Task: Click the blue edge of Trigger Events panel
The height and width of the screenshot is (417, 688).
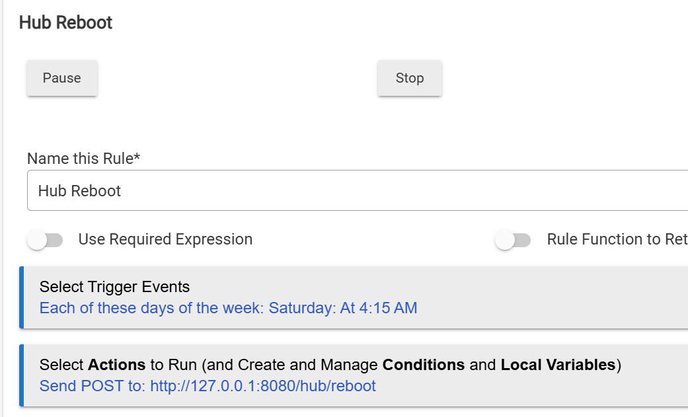Action: pyautogui.click(x=22, y=297)
